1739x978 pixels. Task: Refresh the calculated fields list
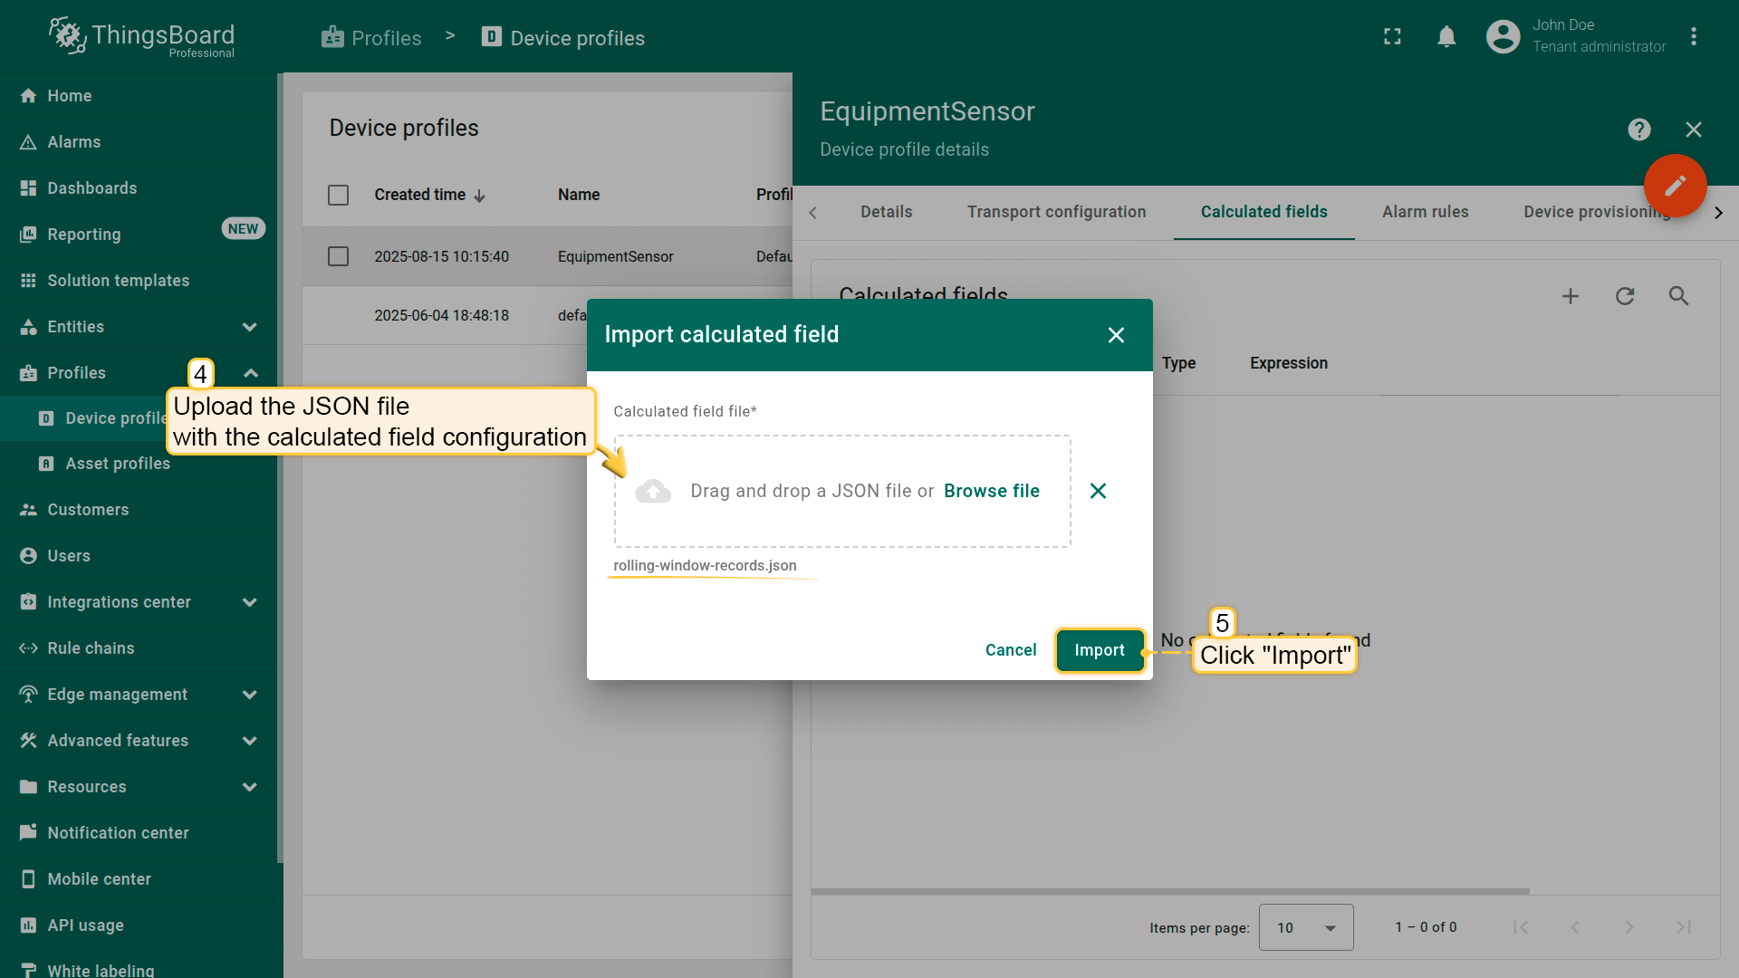tap(1625, 296)
